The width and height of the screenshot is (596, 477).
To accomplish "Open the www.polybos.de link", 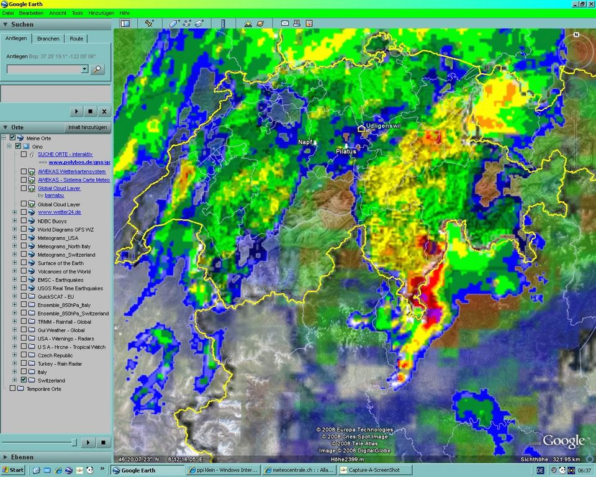I will [79, 163].
